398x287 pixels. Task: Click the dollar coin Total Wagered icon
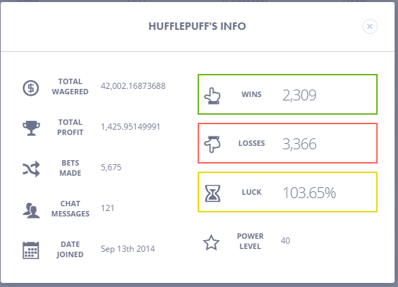pos(31,88)
